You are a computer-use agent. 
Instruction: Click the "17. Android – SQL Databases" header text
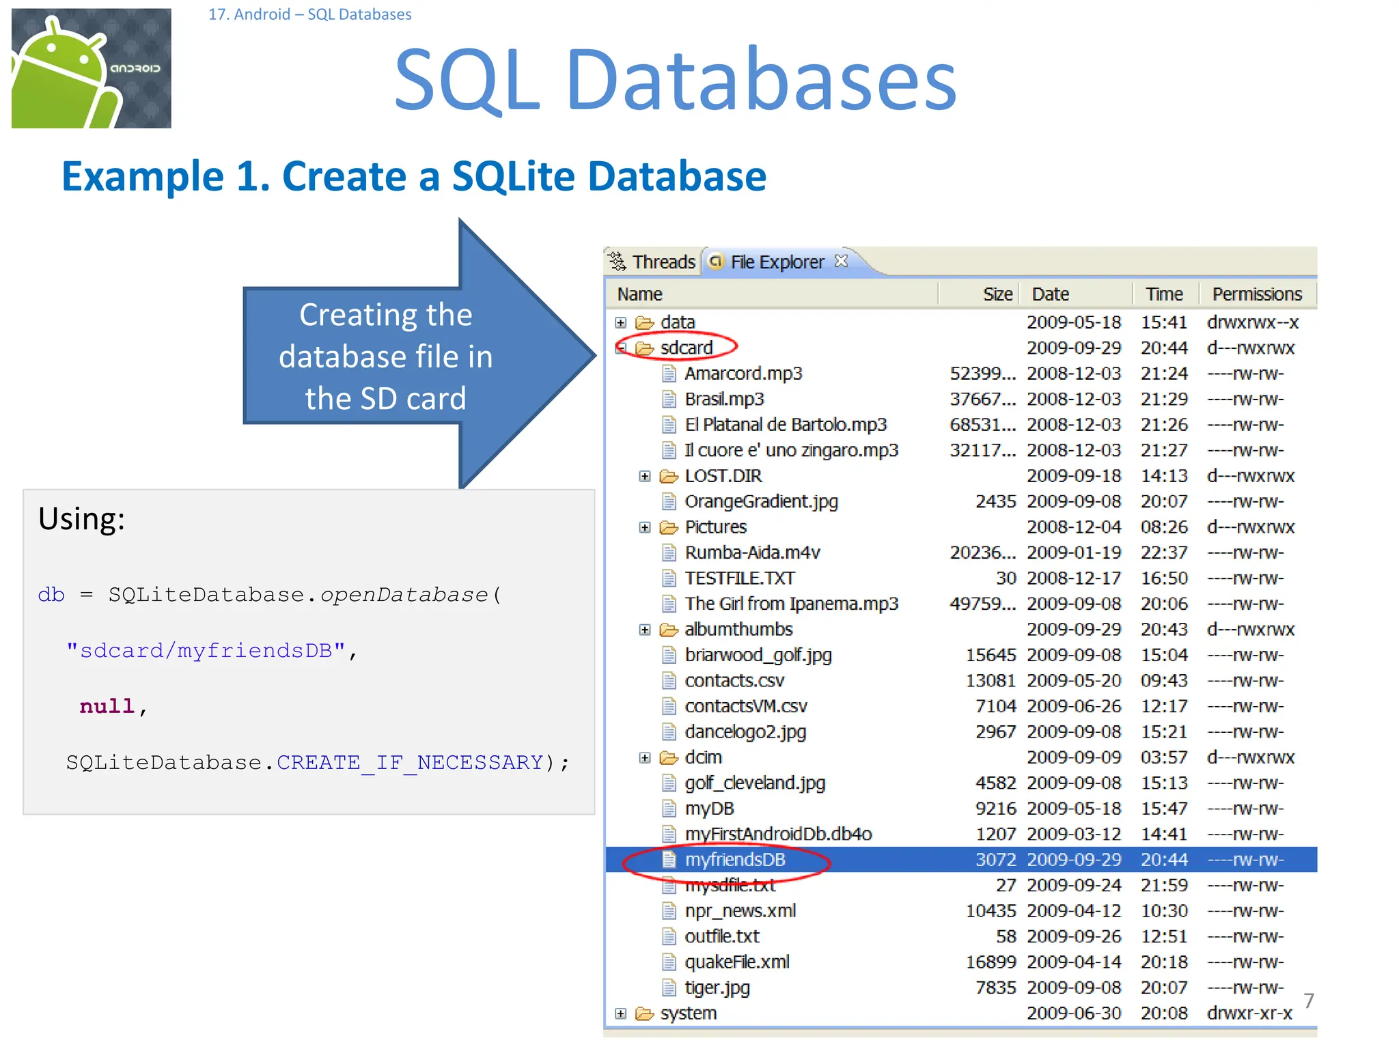coord(309,14)
